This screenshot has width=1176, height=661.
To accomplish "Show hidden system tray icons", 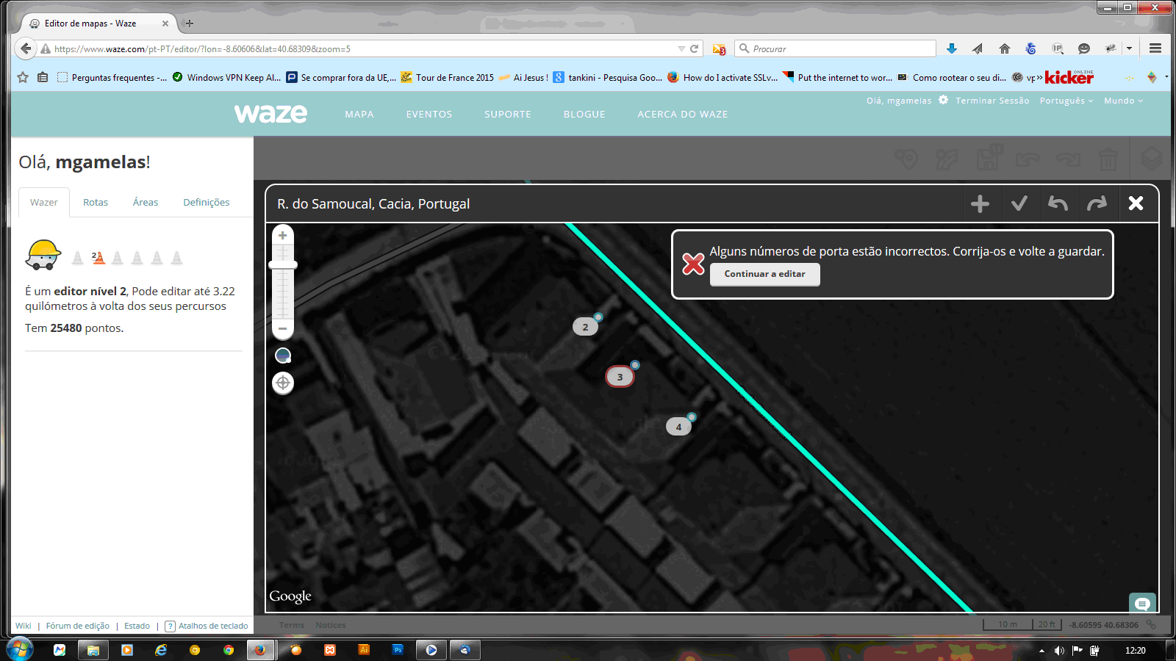I will tap(1041, 651).
